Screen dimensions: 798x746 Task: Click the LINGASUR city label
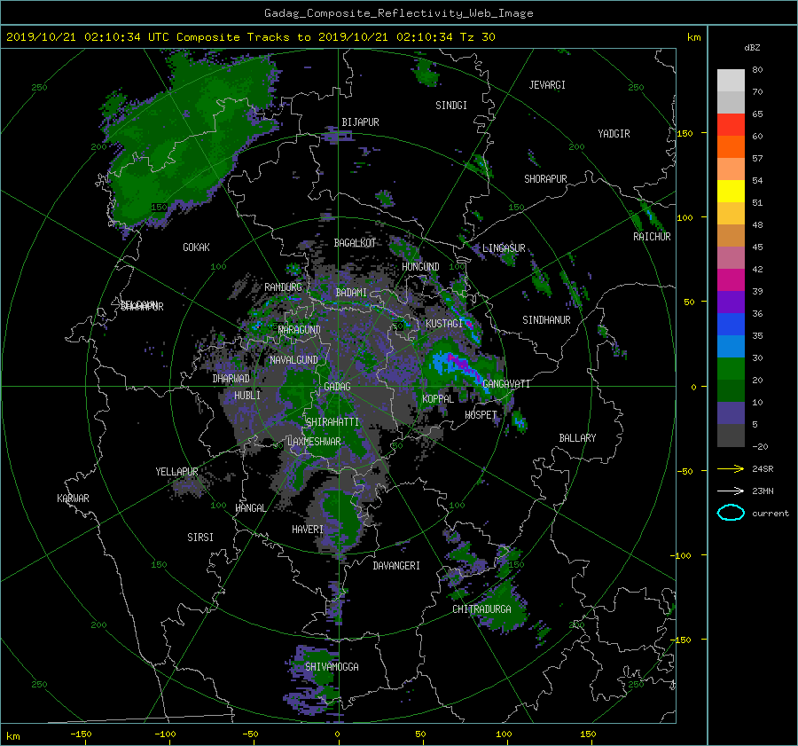pos(504,248)
